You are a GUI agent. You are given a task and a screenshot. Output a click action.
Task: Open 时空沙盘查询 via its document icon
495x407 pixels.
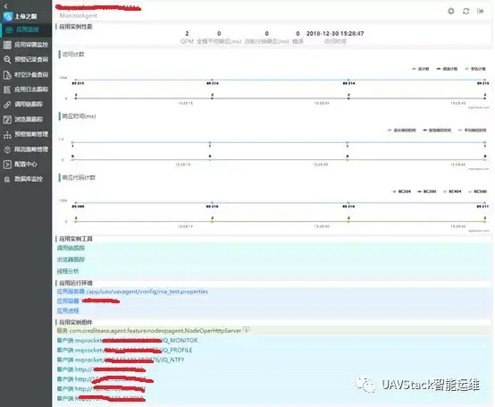7,74
